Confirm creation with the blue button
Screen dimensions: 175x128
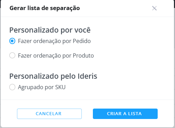click(x=125, y=114)
